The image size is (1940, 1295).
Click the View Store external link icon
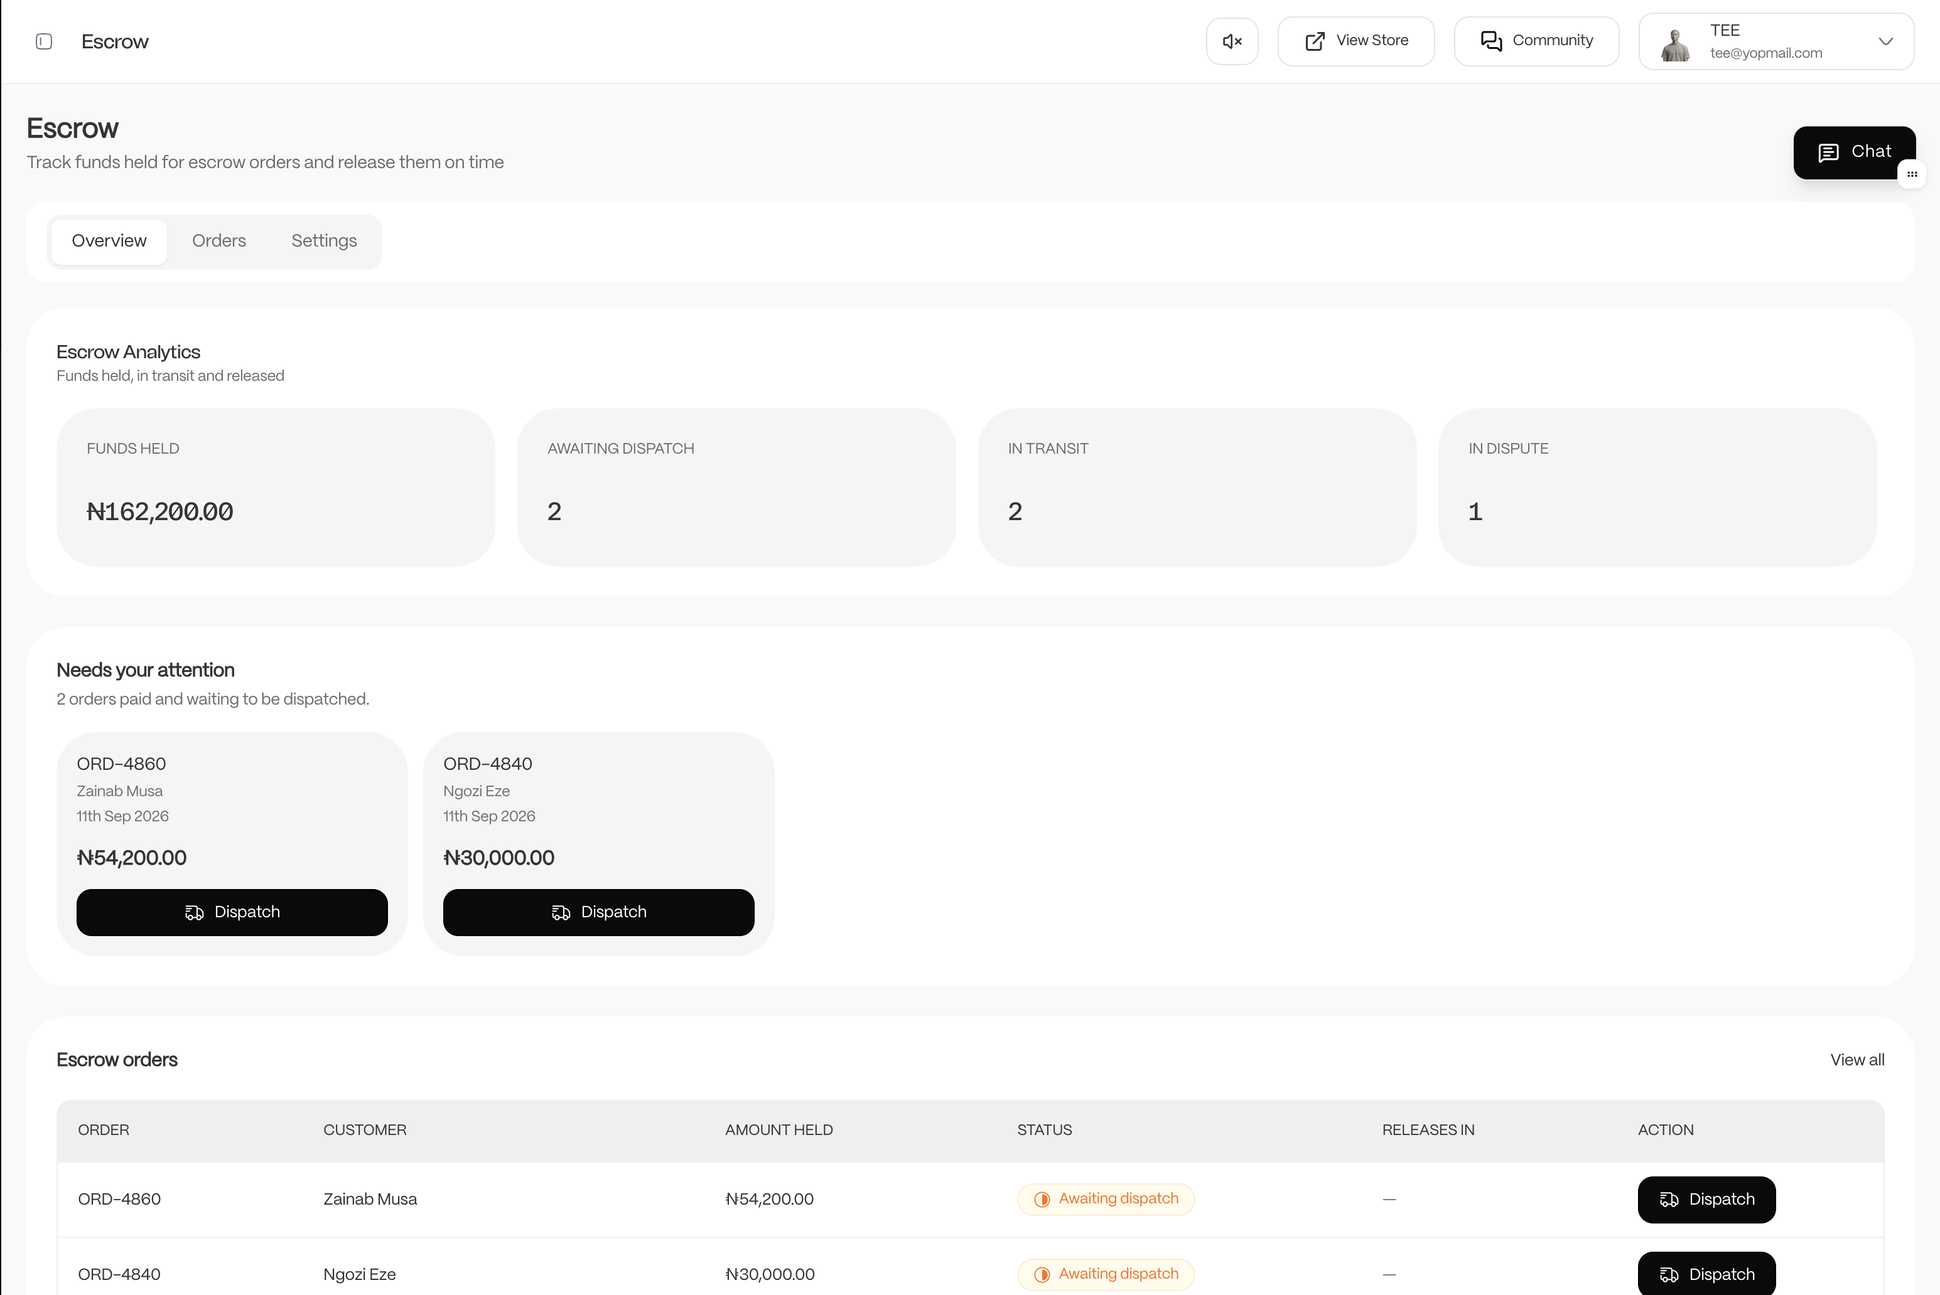(x=1315, y=41)
